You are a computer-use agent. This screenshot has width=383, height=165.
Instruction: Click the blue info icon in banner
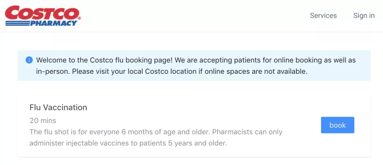coord(29,60)
